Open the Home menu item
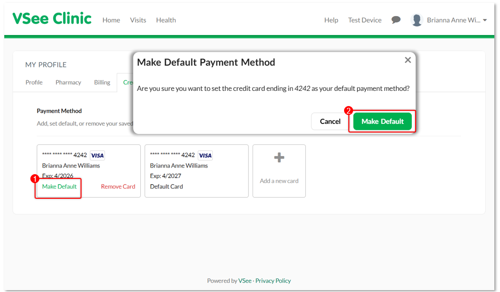Image resolution: width=500 pixels, height=292 pixels. pos(111,20)
